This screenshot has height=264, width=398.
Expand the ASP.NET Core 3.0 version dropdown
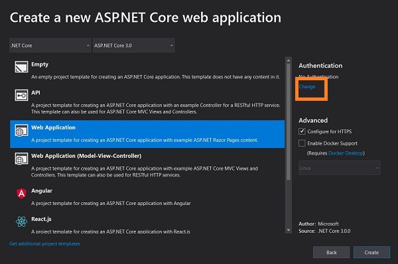(x=134, y=46)
